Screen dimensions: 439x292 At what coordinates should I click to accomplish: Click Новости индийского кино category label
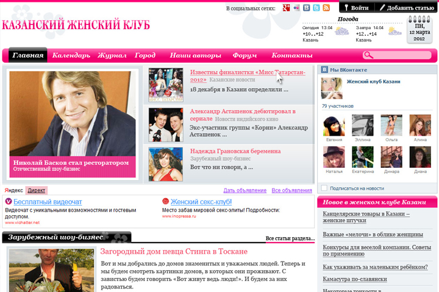[x=247, y=119]
